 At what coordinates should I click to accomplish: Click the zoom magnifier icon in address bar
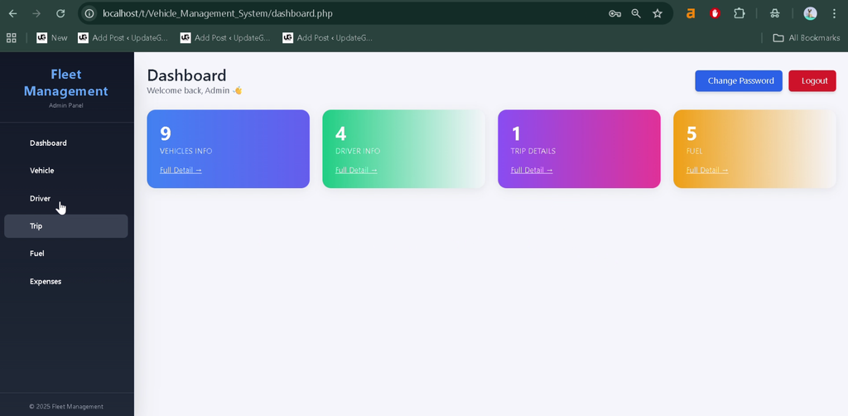click(636, 13)
